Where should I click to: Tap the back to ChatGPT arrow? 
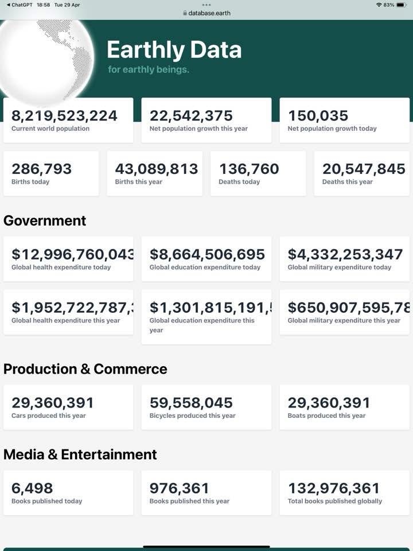click(9, 5)
